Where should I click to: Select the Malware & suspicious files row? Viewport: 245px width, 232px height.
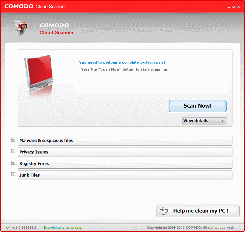click(125, 141)
